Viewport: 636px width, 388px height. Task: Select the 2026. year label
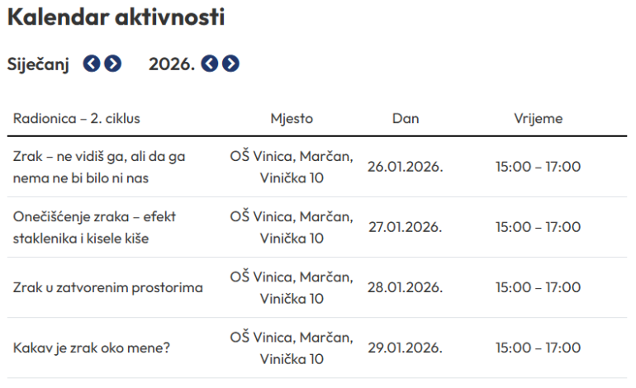tap(172, 64)
